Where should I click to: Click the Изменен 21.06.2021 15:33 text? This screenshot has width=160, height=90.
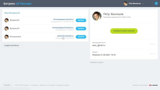(x=104, y=55)
